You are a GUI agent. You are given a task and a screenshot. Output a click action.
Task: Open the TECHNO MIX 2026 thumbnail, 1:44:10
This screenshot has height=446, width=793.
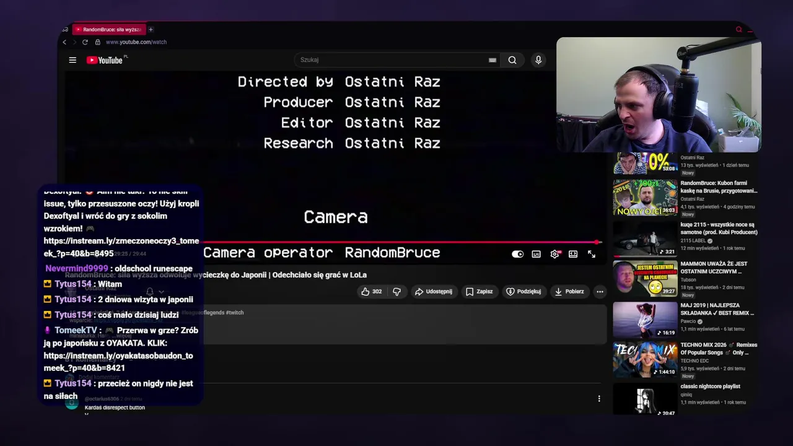click(x=645, y=359)
